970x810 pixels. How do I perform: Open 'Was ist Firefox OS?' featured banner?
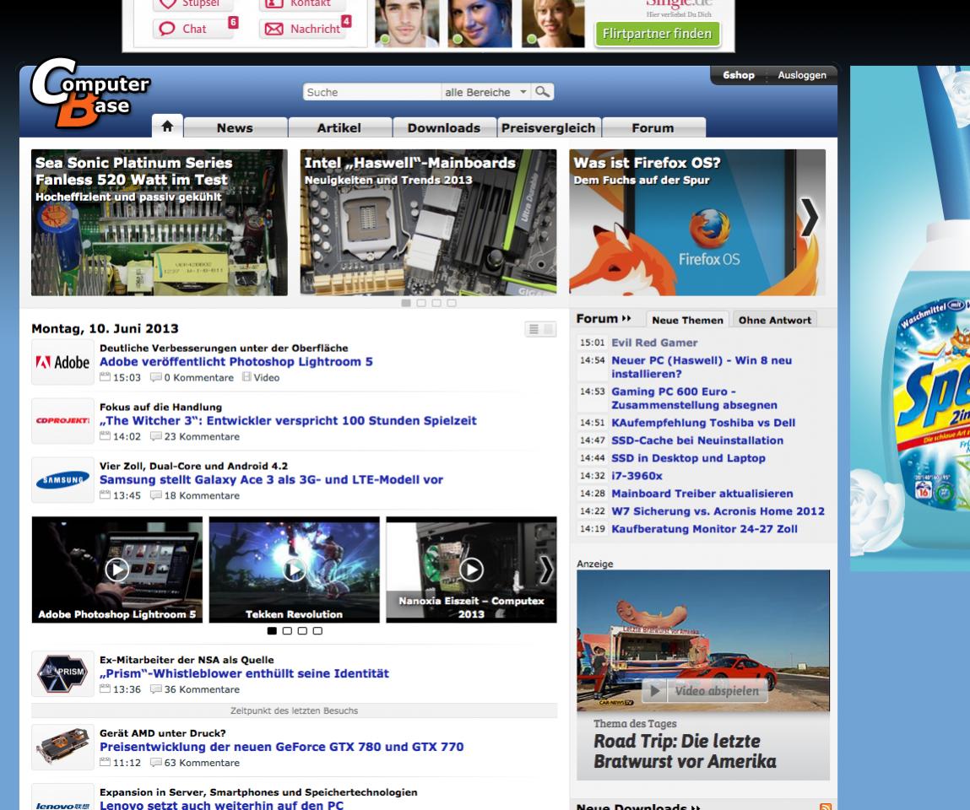click(x=697, y=223)
